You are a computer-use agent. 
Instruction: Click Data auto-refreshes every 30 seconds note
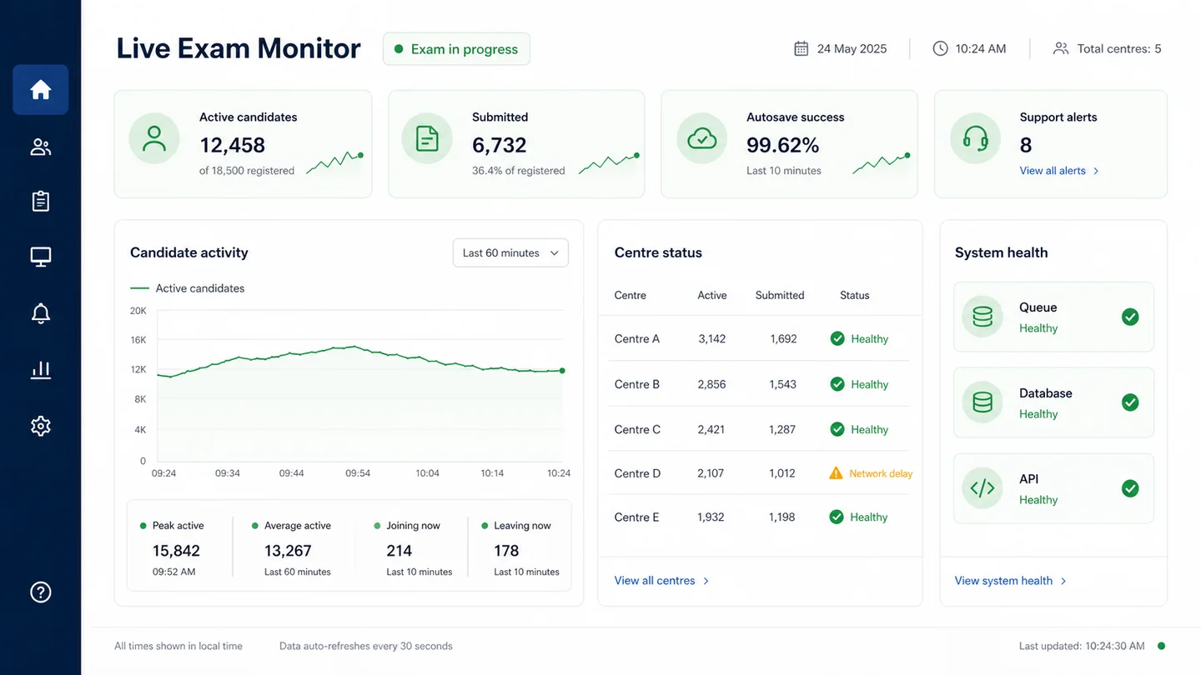(366, 646)
